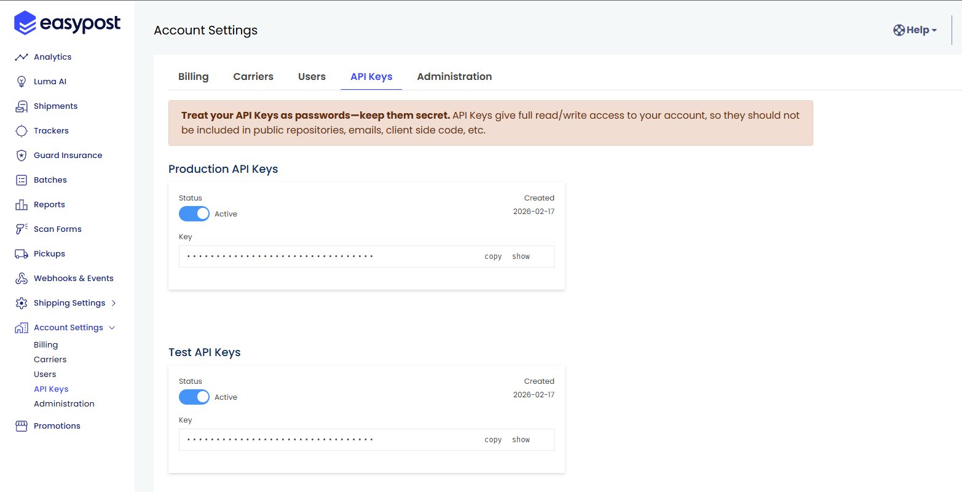This screenshot has height=492, width=962.
Task: Show the Test API key value
Action: coord(521,439)
